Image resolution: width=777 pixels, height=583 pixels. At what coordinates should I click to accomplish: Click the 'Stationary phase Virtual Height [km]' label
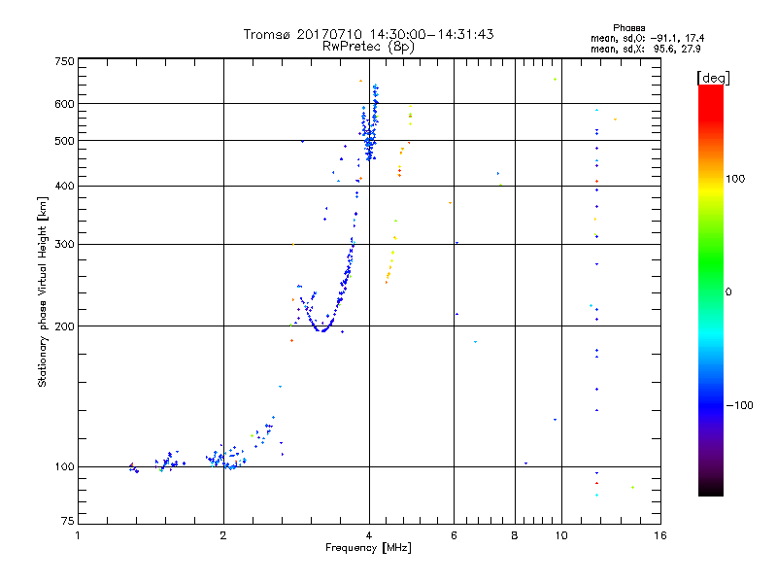click(x=42, y=292)
